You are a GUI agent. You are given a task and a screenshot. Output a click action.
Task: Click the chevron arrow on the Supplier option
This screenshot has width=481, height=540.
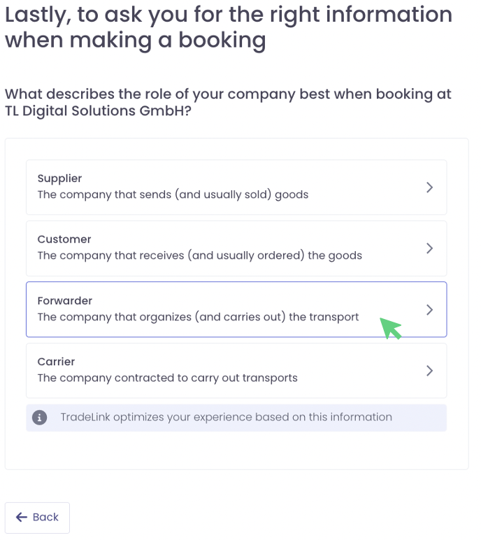(x=429, y=187)
